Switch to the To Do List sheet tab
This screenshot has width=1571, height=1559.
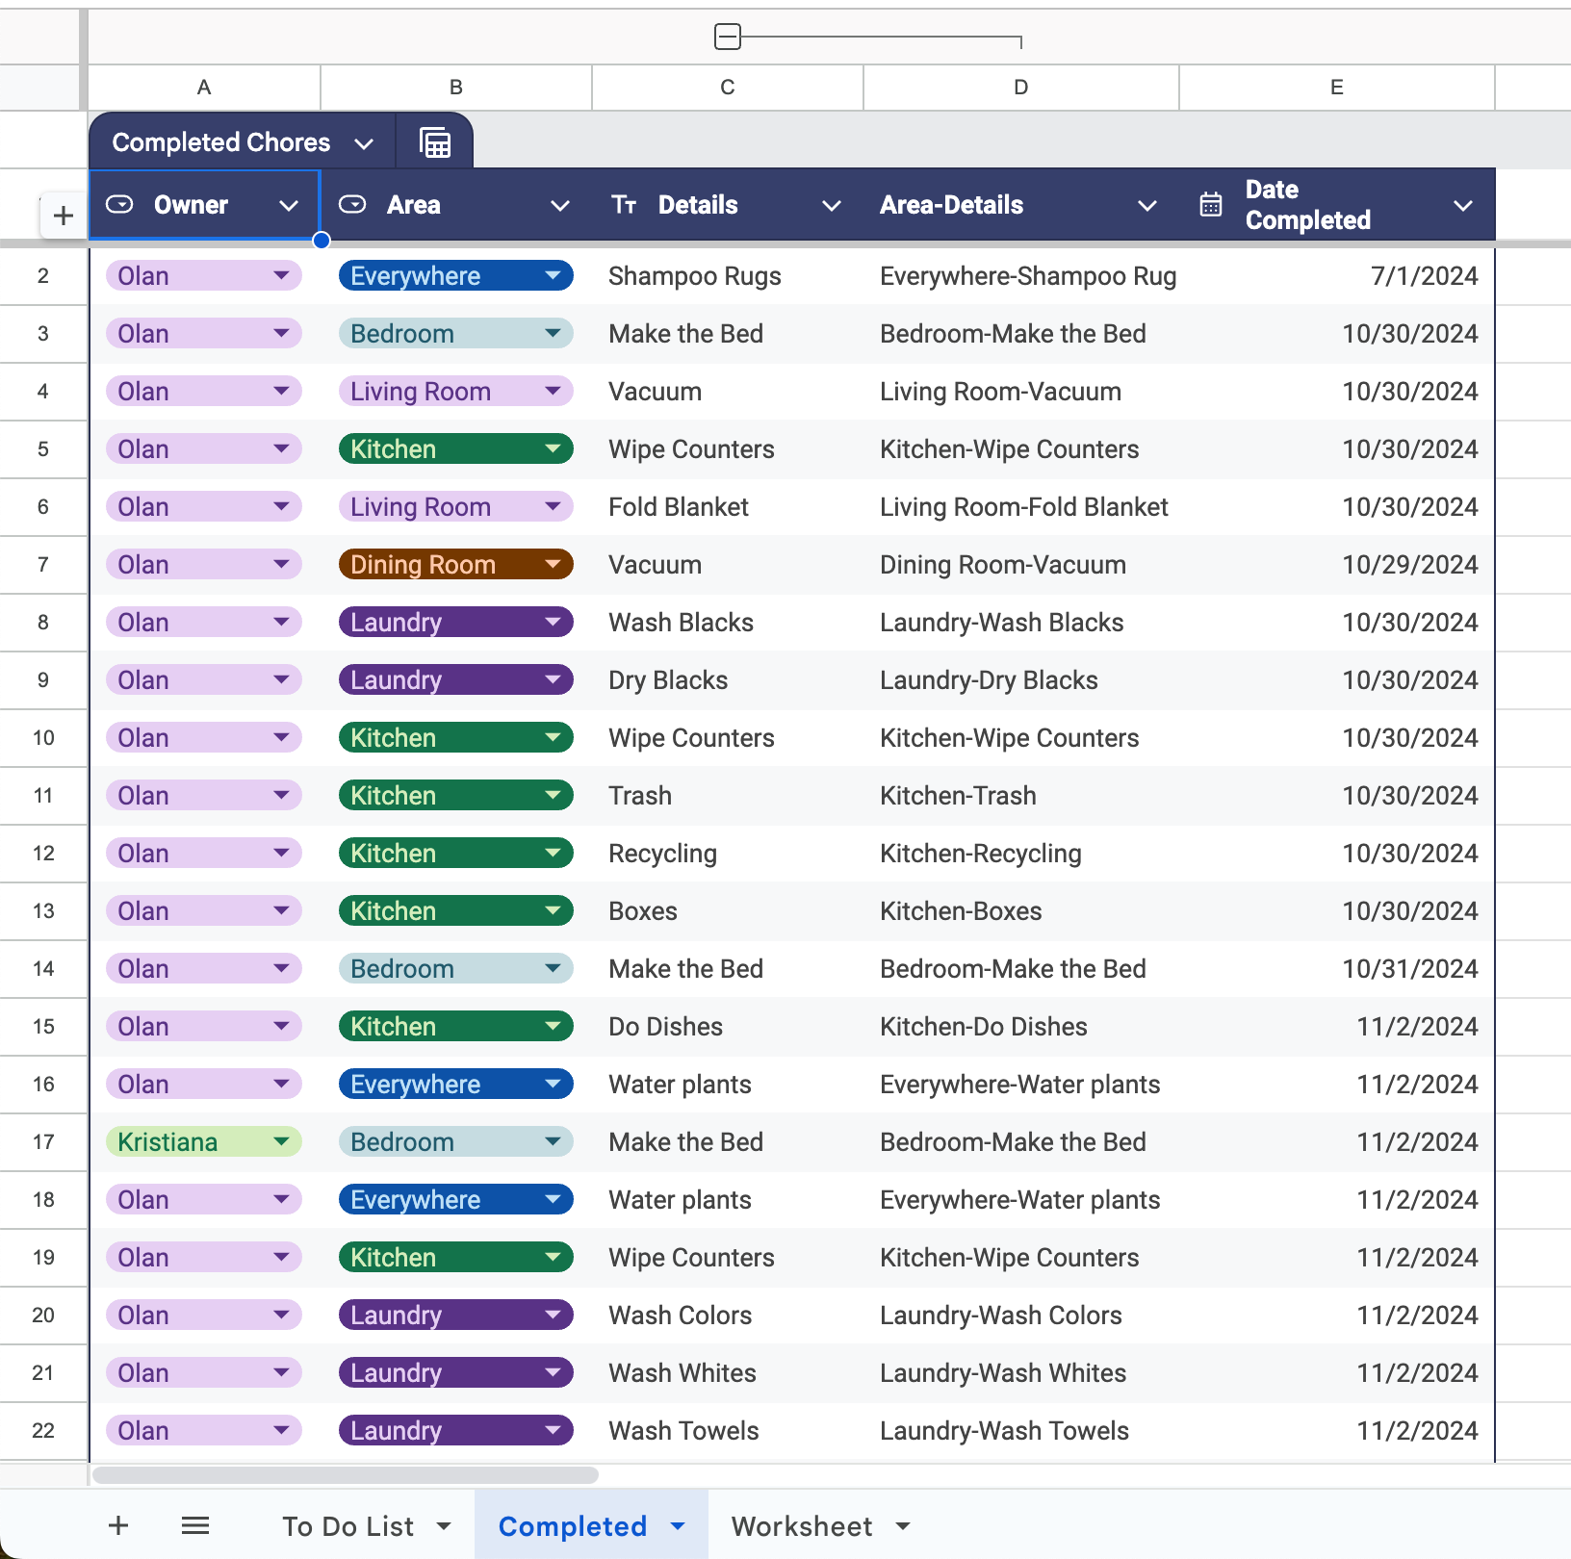tap(348, 1526)
